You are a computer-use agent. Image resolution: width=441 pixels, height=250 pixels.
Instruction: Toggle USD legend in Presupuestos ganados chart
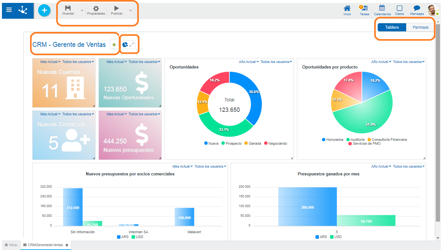(335, 237)
